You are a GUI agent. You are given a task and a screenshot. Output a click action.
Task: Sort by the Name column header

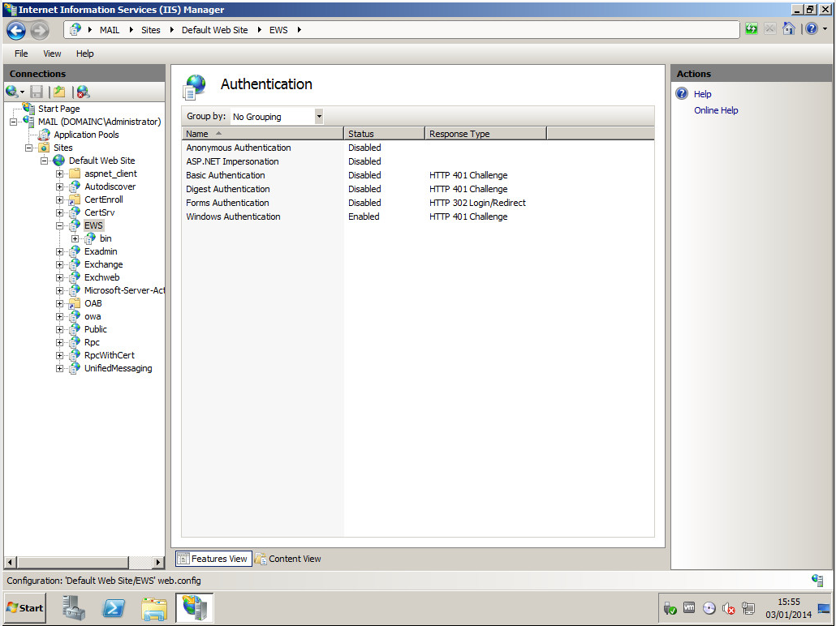tap(262, 134)
